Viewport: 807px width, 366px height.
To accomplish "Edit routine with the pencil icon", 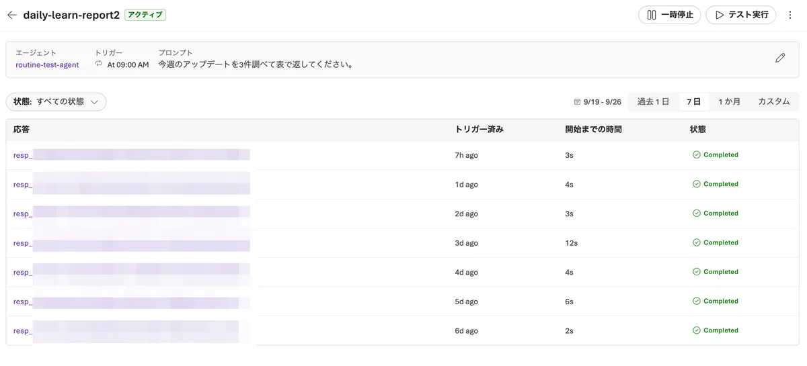I will 780,58.
